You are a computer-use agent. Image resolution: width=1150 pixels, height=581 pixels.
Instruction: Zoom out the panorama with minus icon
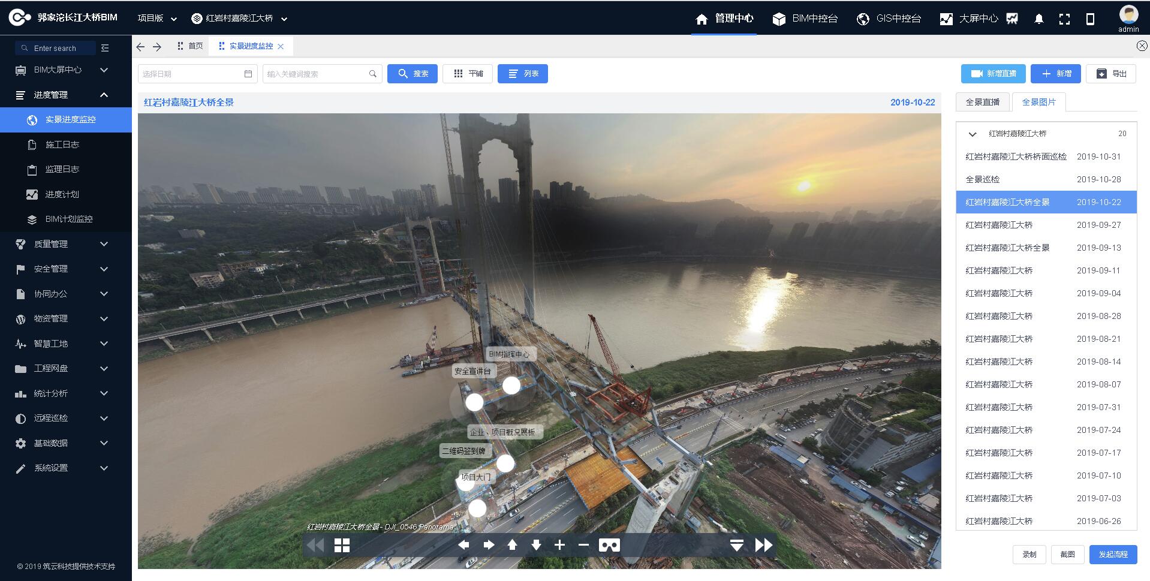583,545
